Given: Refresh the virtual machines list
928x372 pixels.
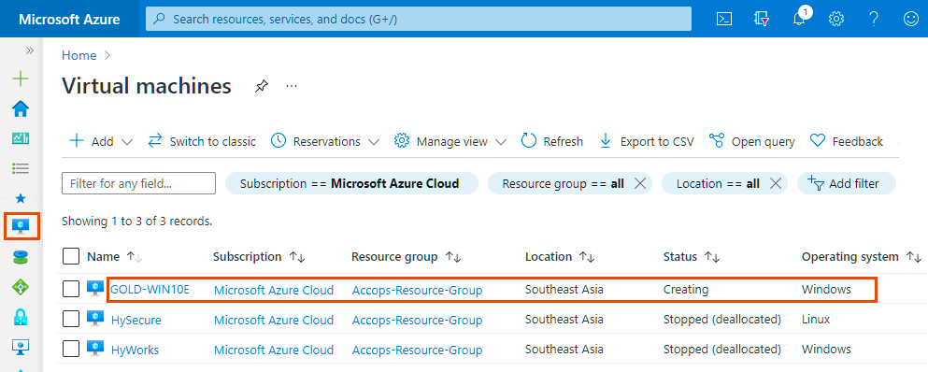Looking at the screenshot, I should point(552,141).
